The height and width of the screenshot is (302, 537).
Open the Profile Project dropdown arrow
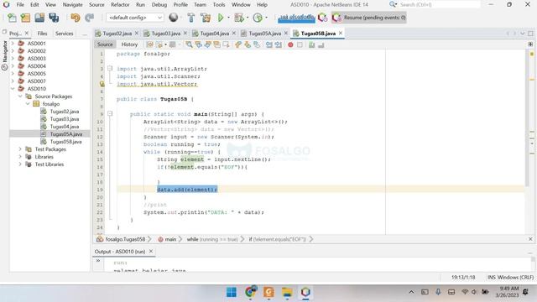coord(266,18)
